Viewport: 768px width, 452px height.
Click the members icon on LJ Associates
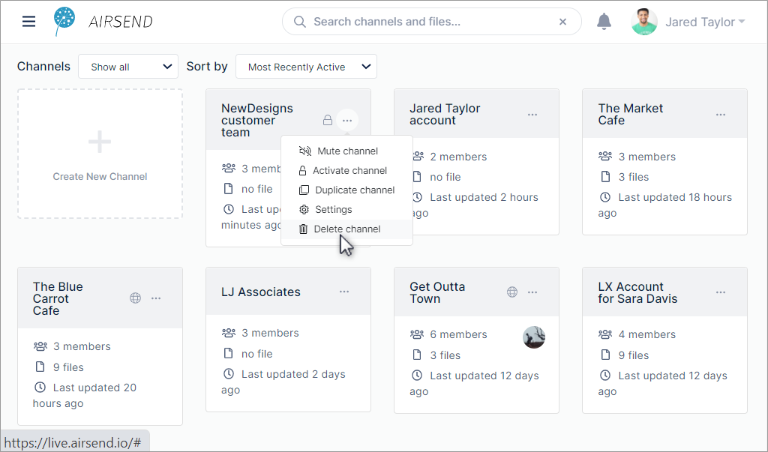pyautogui.click(x=229, y=333)
